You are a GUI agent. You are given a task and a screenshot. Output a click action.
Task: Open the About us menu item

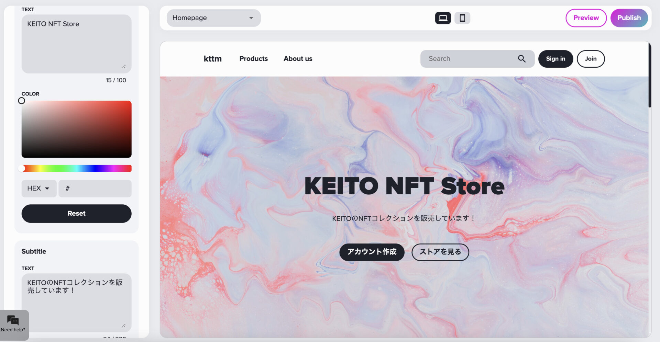[298, 59]
